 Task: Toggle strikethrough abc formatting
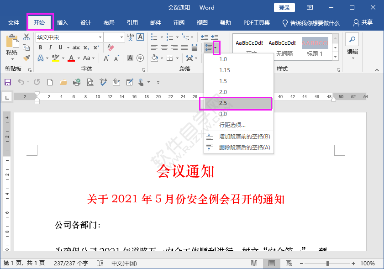76,47
